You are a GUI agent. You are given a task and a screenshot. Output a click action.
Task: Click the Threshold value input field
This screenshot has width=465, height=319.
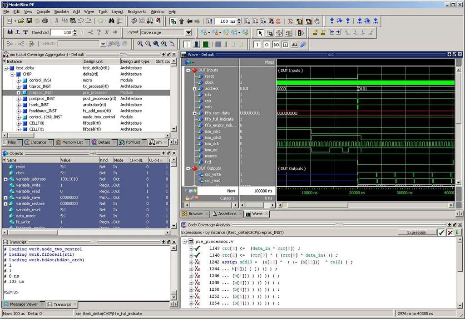click(x=61, y=33)
